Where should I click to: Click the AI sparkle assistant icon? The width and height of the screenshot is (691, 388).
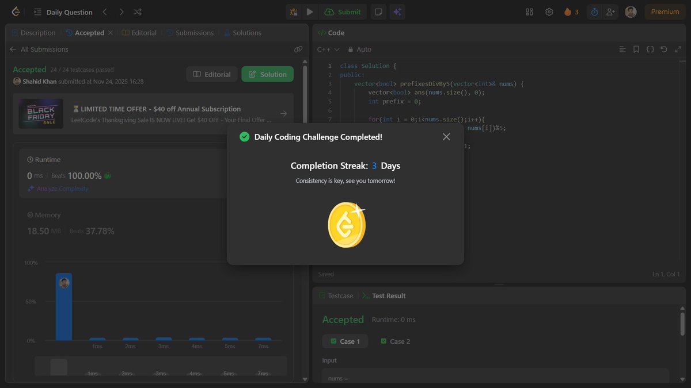click(397, 12)
